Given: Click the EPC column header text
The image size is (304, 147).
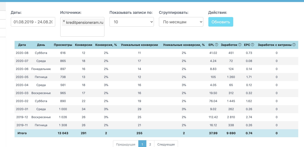Looking at the screenshot, I should [x=247, y=45].
